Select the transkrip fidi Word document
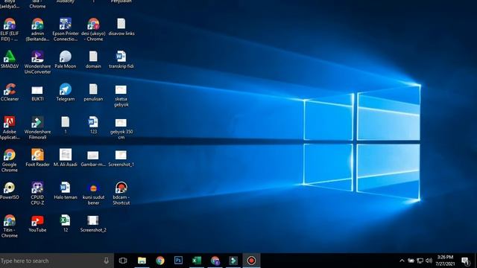 pyautogui.click(x=121, y=60)
